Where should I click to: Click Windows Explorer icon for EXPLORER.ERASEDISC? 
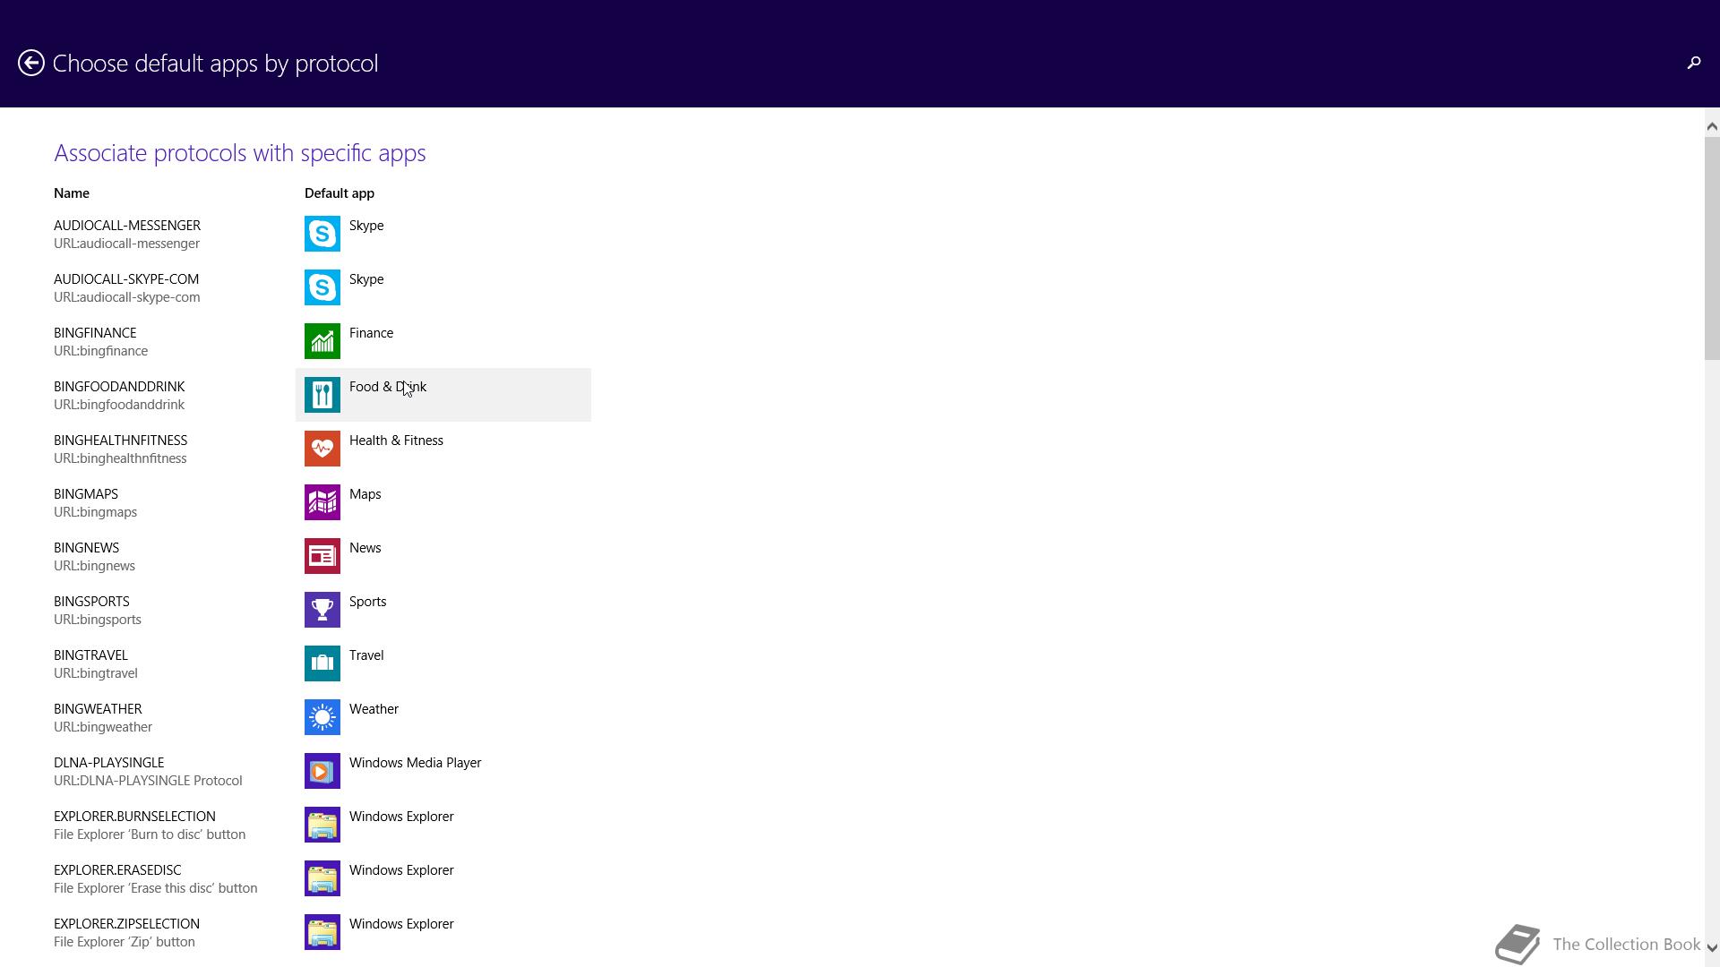(x=322, y=878)
